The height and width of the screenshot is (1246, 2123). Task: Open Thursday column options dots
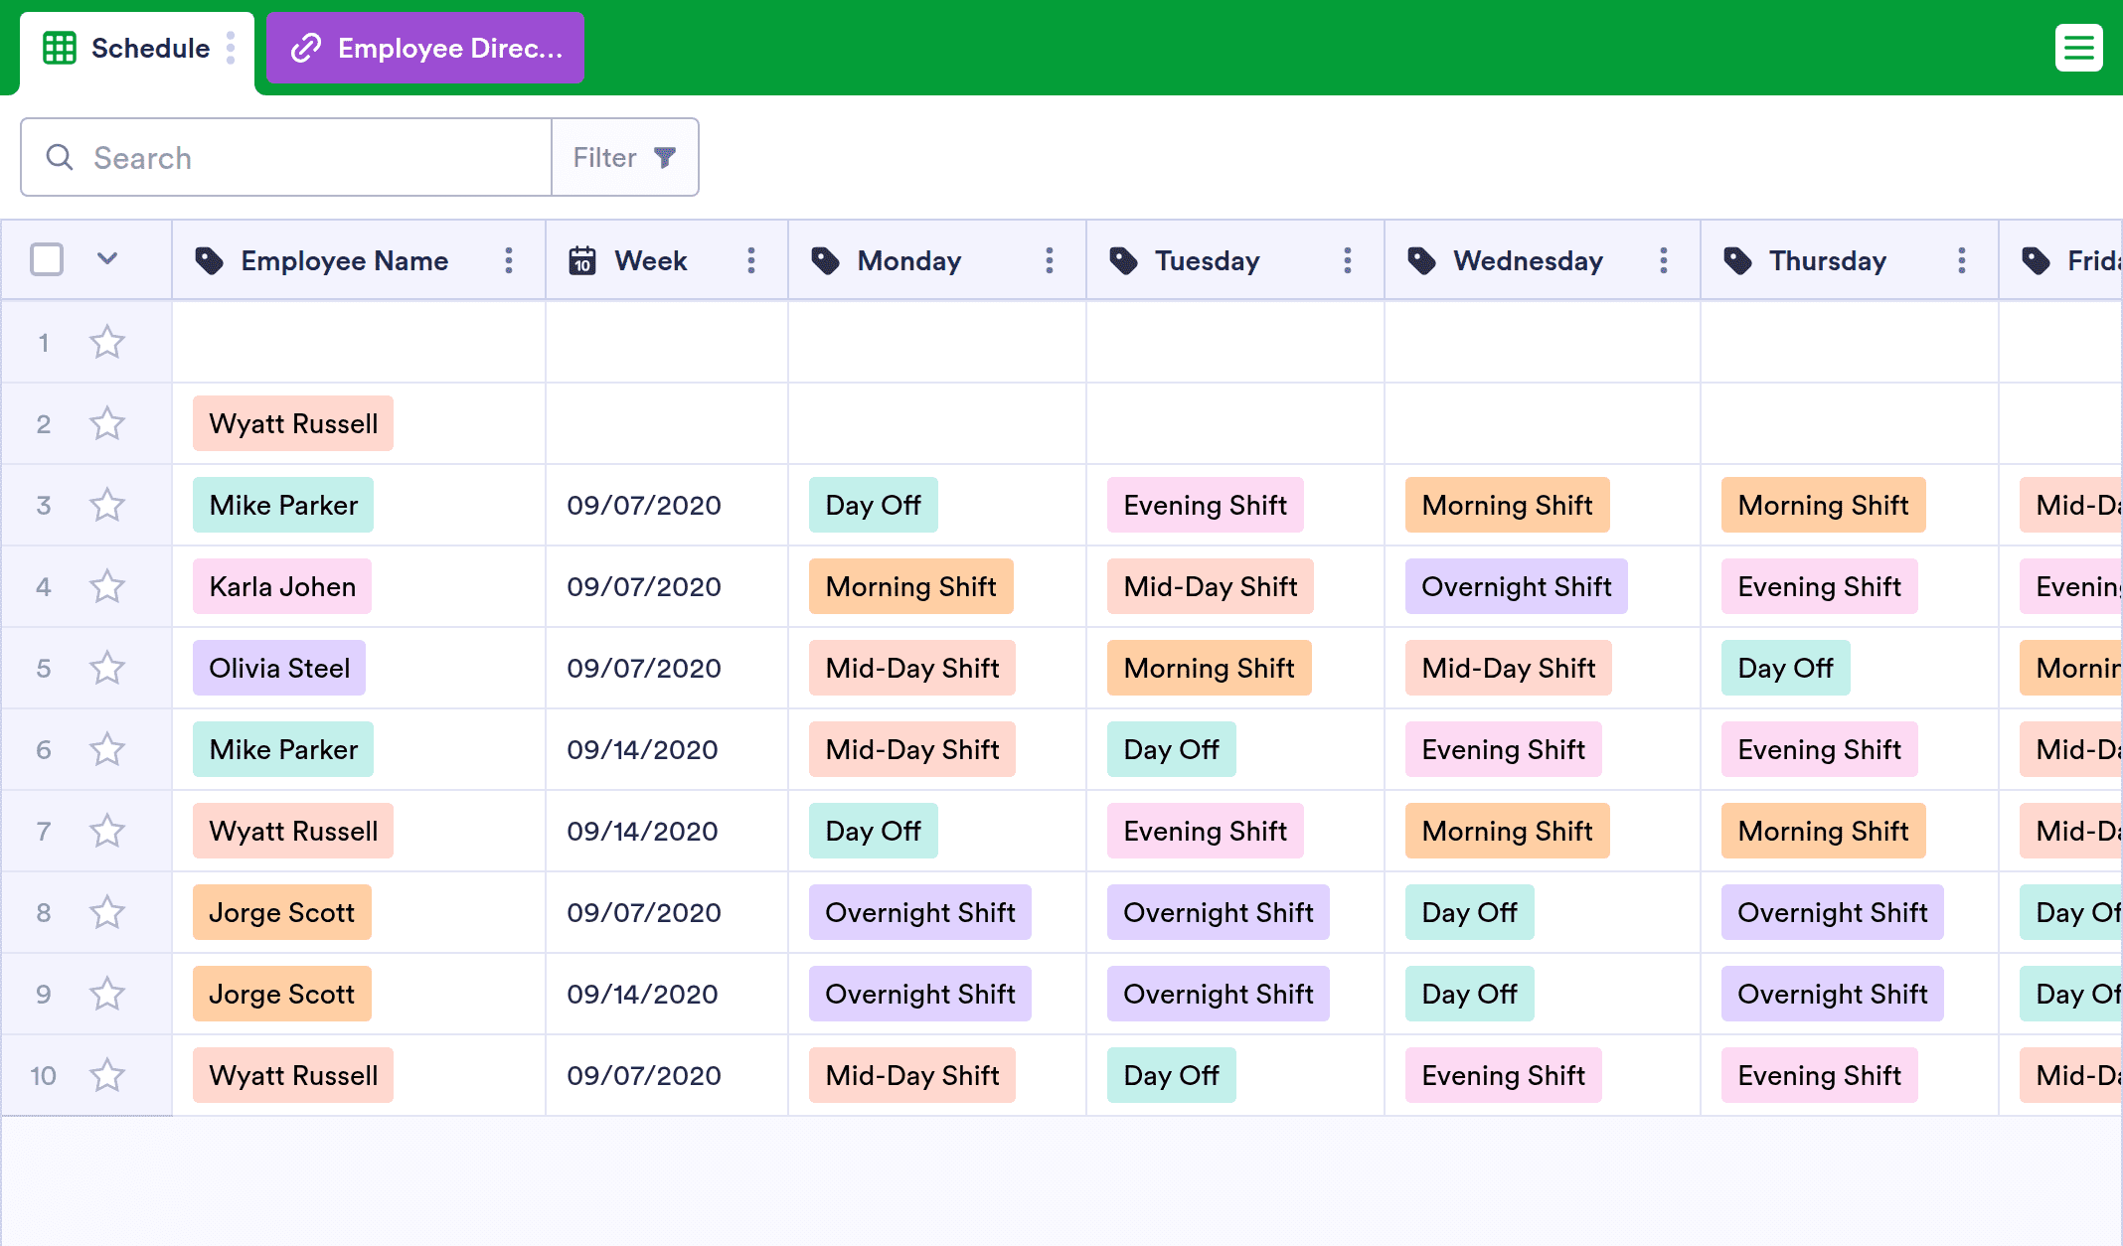click(x=1962, y=260)
